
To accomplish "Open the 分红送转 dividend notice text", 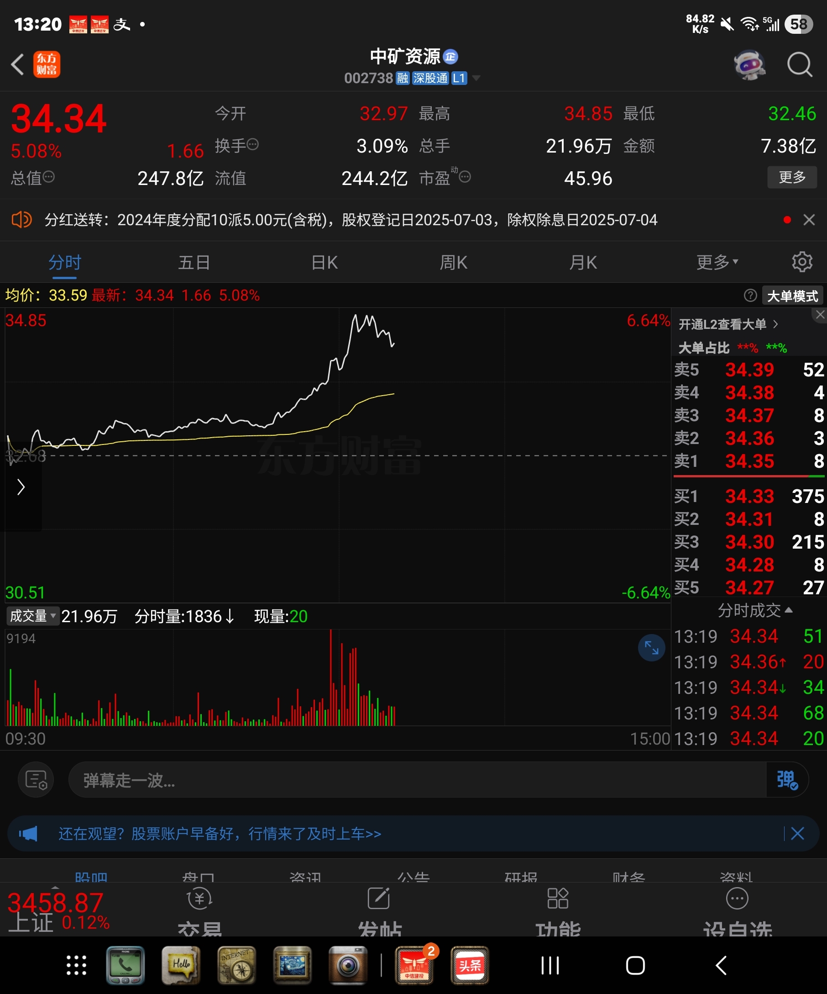I will click(351, 220).
